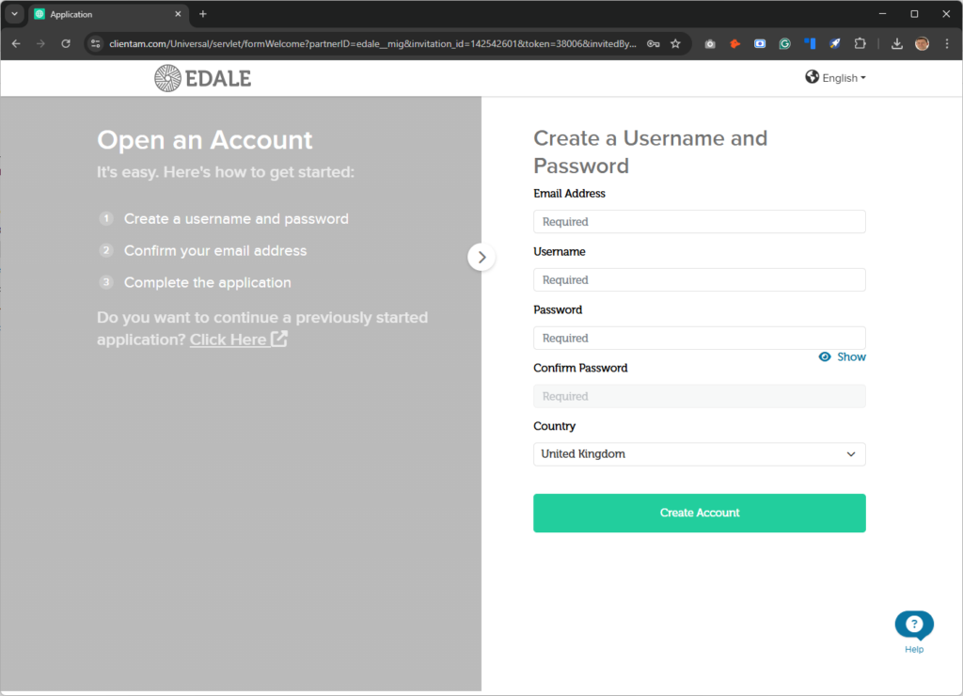The width and height of the screenshot is (963, 696).
Task: Click the rocket extension icon
Action: click(835, 43)
